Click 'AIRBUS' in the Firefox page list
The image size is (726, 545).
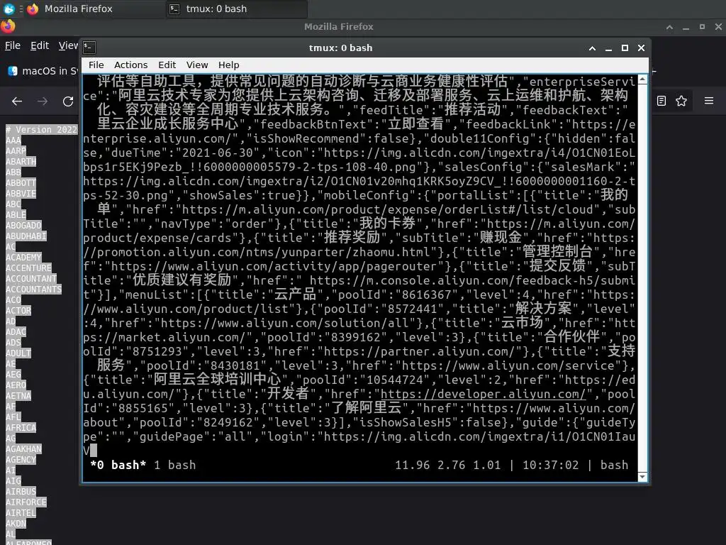(x=21, y=492)
